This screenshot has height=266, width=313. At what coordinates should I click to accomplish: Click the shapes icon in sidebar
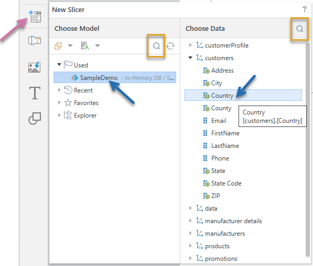coord(35,118)
